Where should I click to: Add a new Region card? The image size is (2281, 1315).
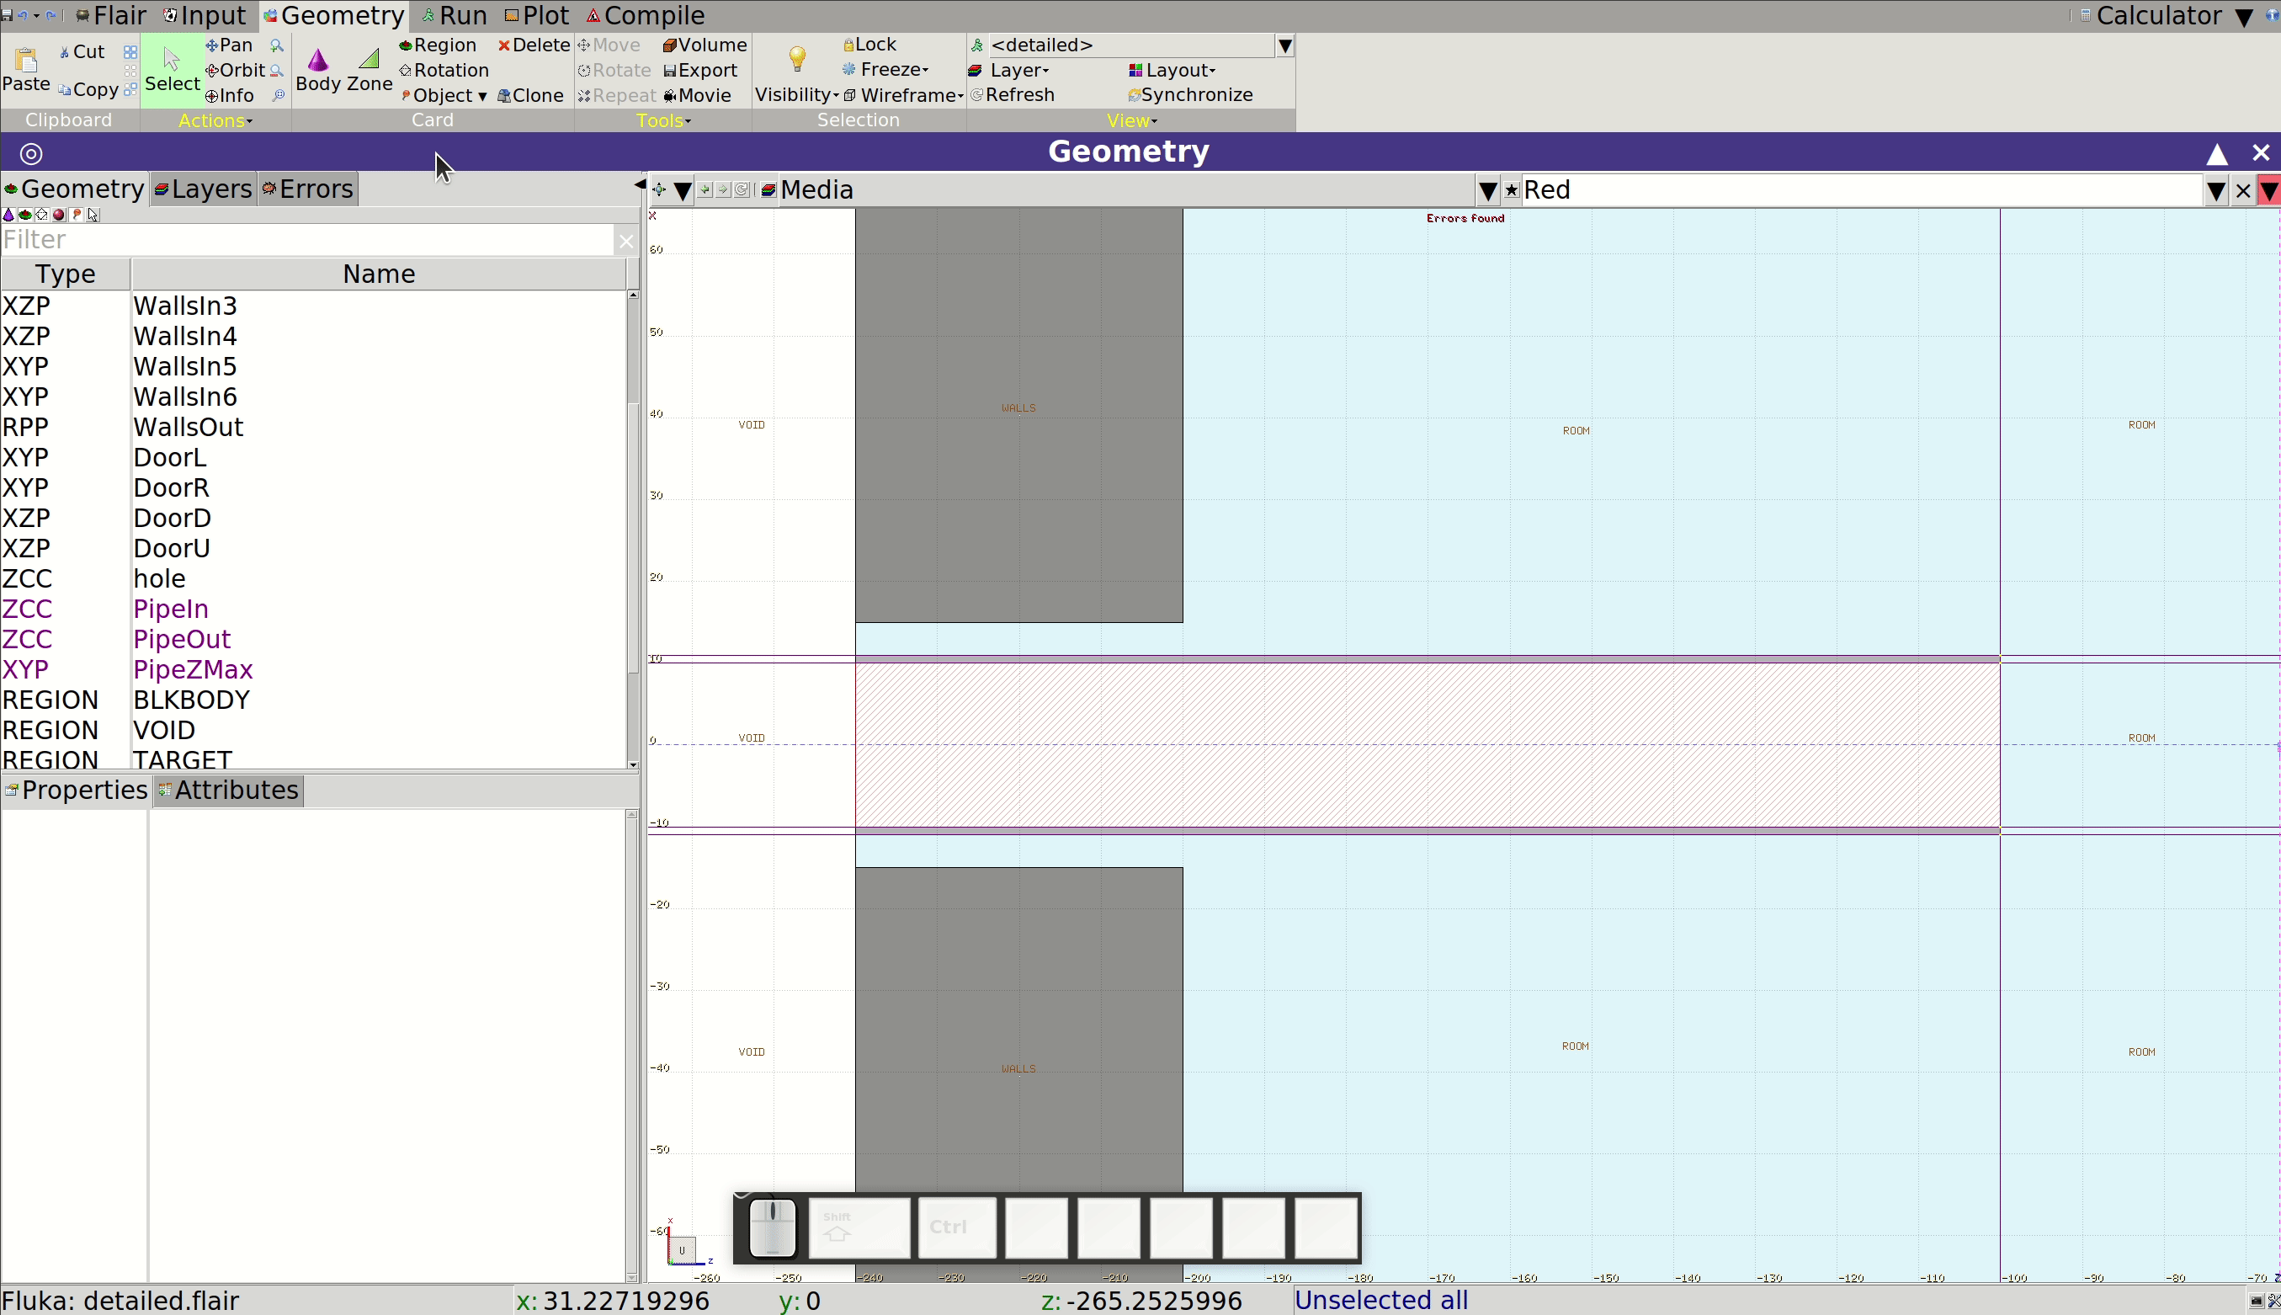[x=438, y=45]
